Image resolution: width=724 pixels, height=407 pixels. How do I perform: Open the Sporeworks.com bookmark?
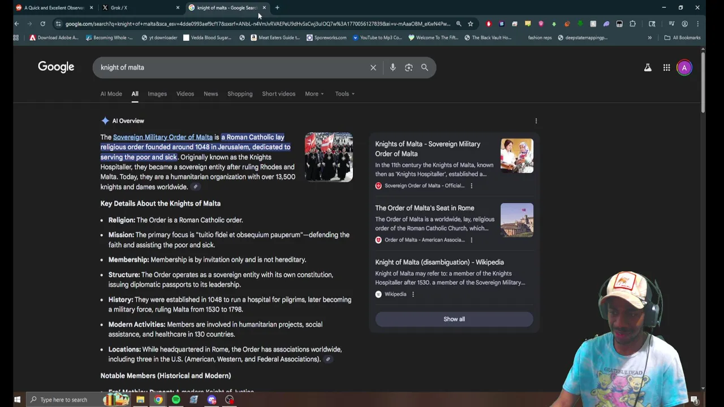click(x=326, y=37)
